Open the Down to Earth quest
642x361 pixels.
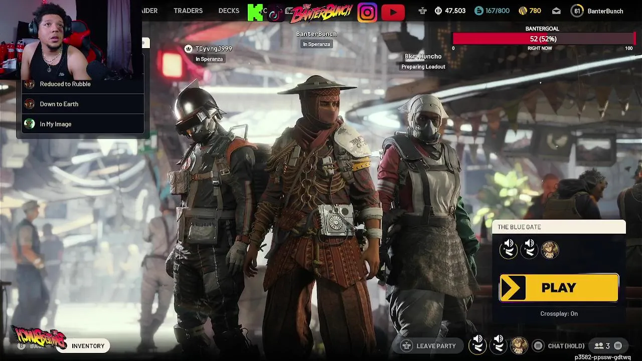coord(83,104)
